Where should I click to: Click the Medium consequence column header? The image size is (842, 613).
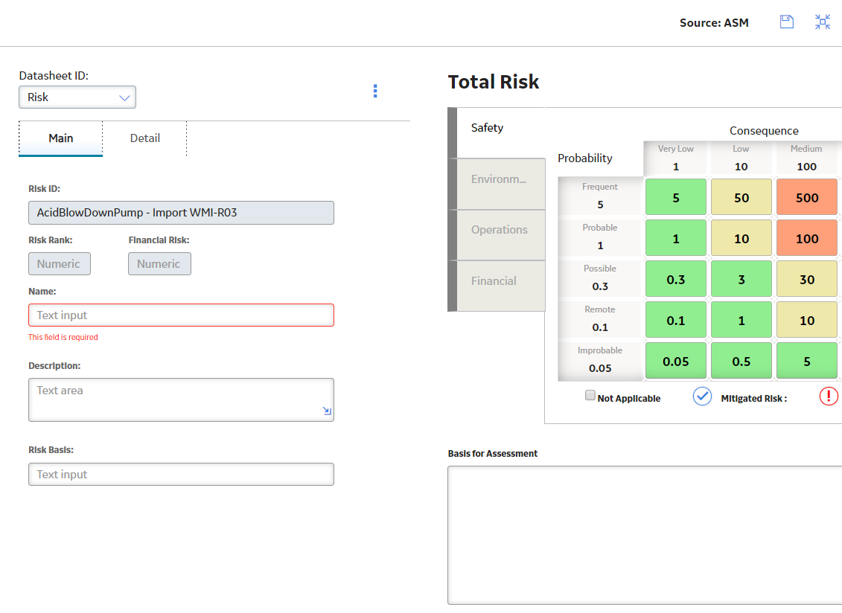806,158
